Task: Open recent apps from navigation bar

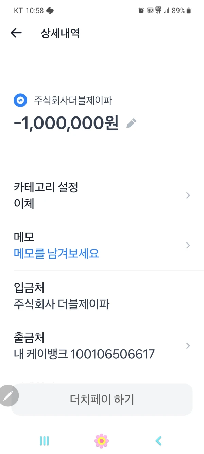Action: coord(44,441)
